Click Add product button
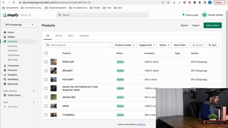Screen dimensions: 228x128 tap(213, 25)
